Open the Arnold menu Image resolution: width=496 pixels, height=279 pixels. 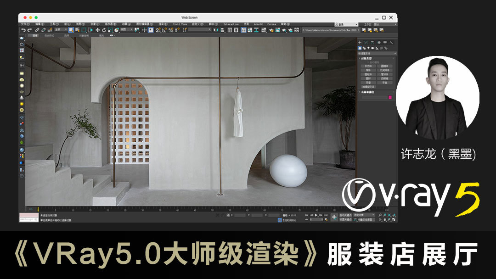[x=259, y=24]
